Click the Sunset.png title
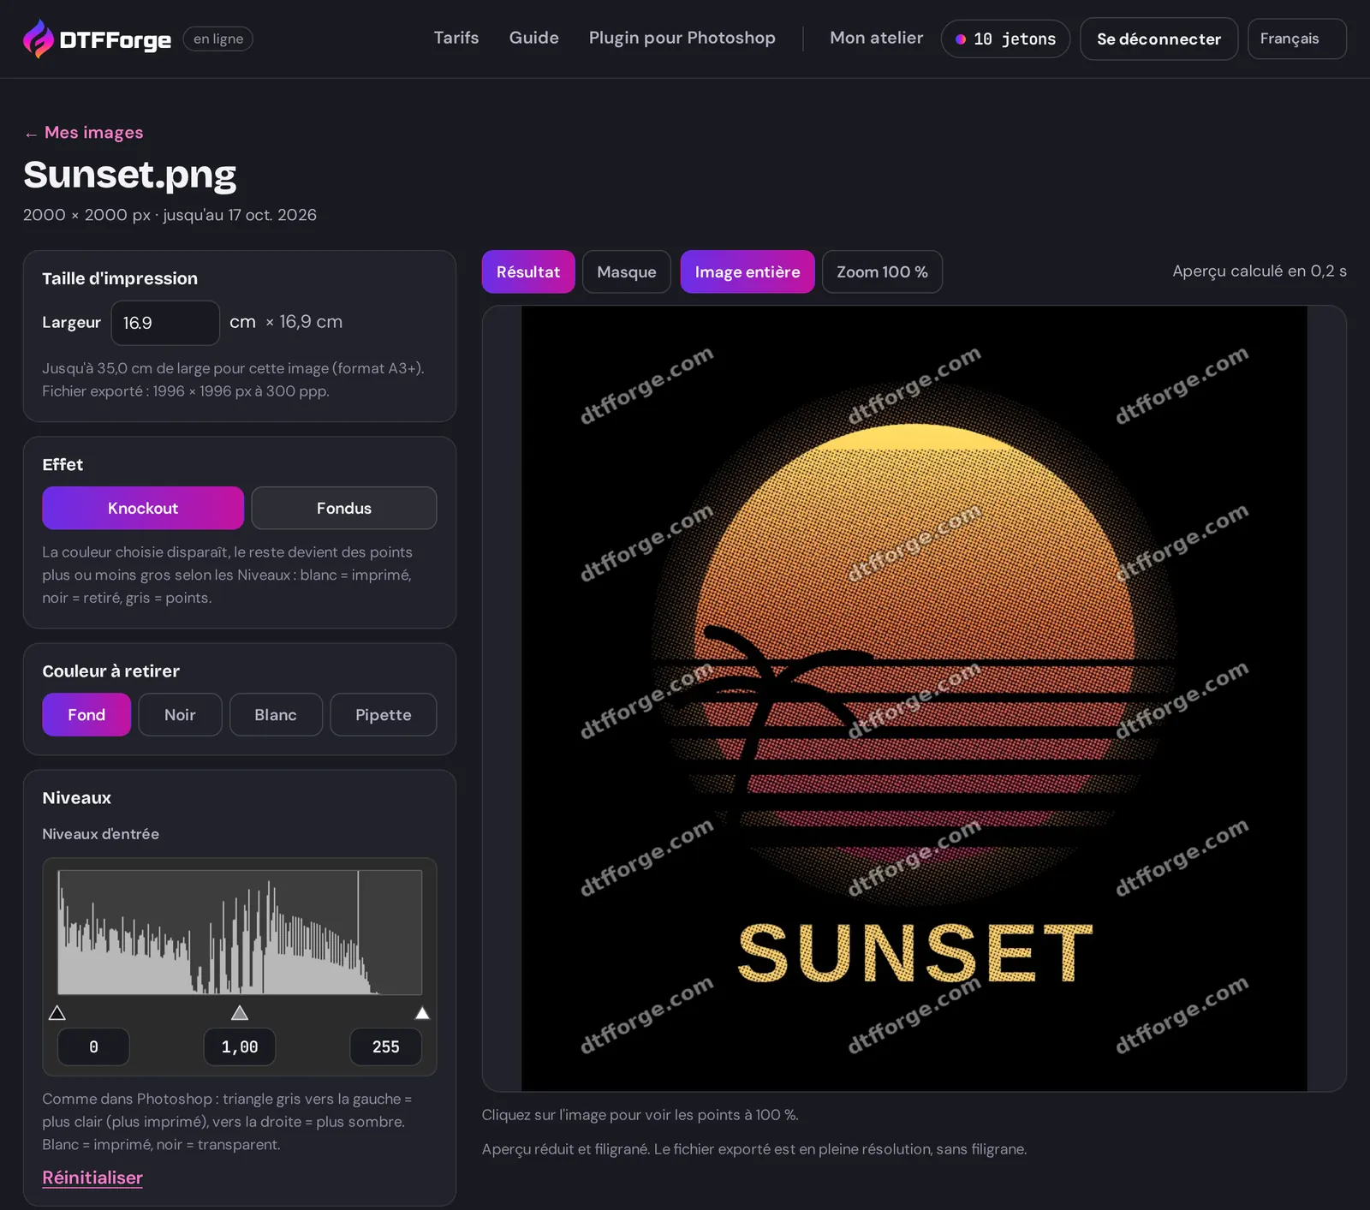1370x1210 pixels. point(129,175)
